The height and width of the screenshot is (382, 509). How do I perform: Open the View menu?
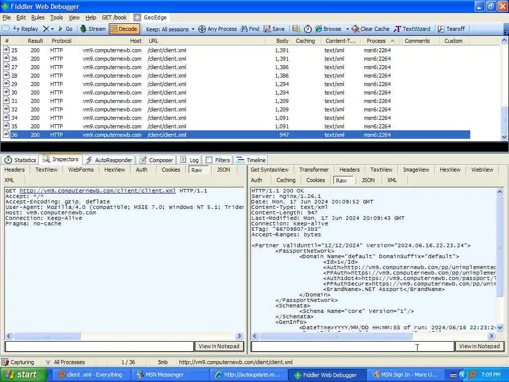(x=74, y=17)
